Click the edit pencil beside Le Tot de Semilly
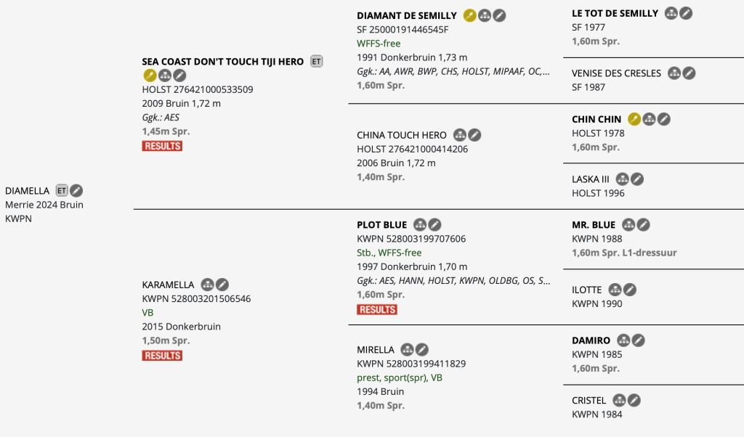This screenshot has width=744, height=437. [x=686, y=13]
